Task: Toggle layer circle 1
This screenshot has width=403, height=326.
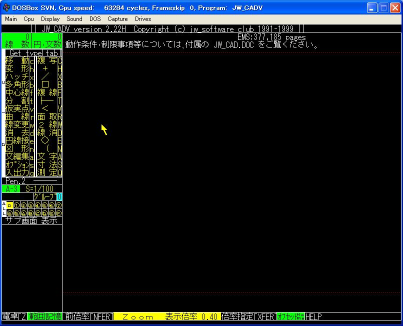Action: 16,205
